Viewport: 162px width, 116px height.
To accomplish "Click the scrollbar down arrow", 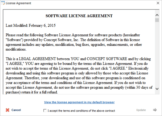I will pyautogui.click(x=157, y=89).
